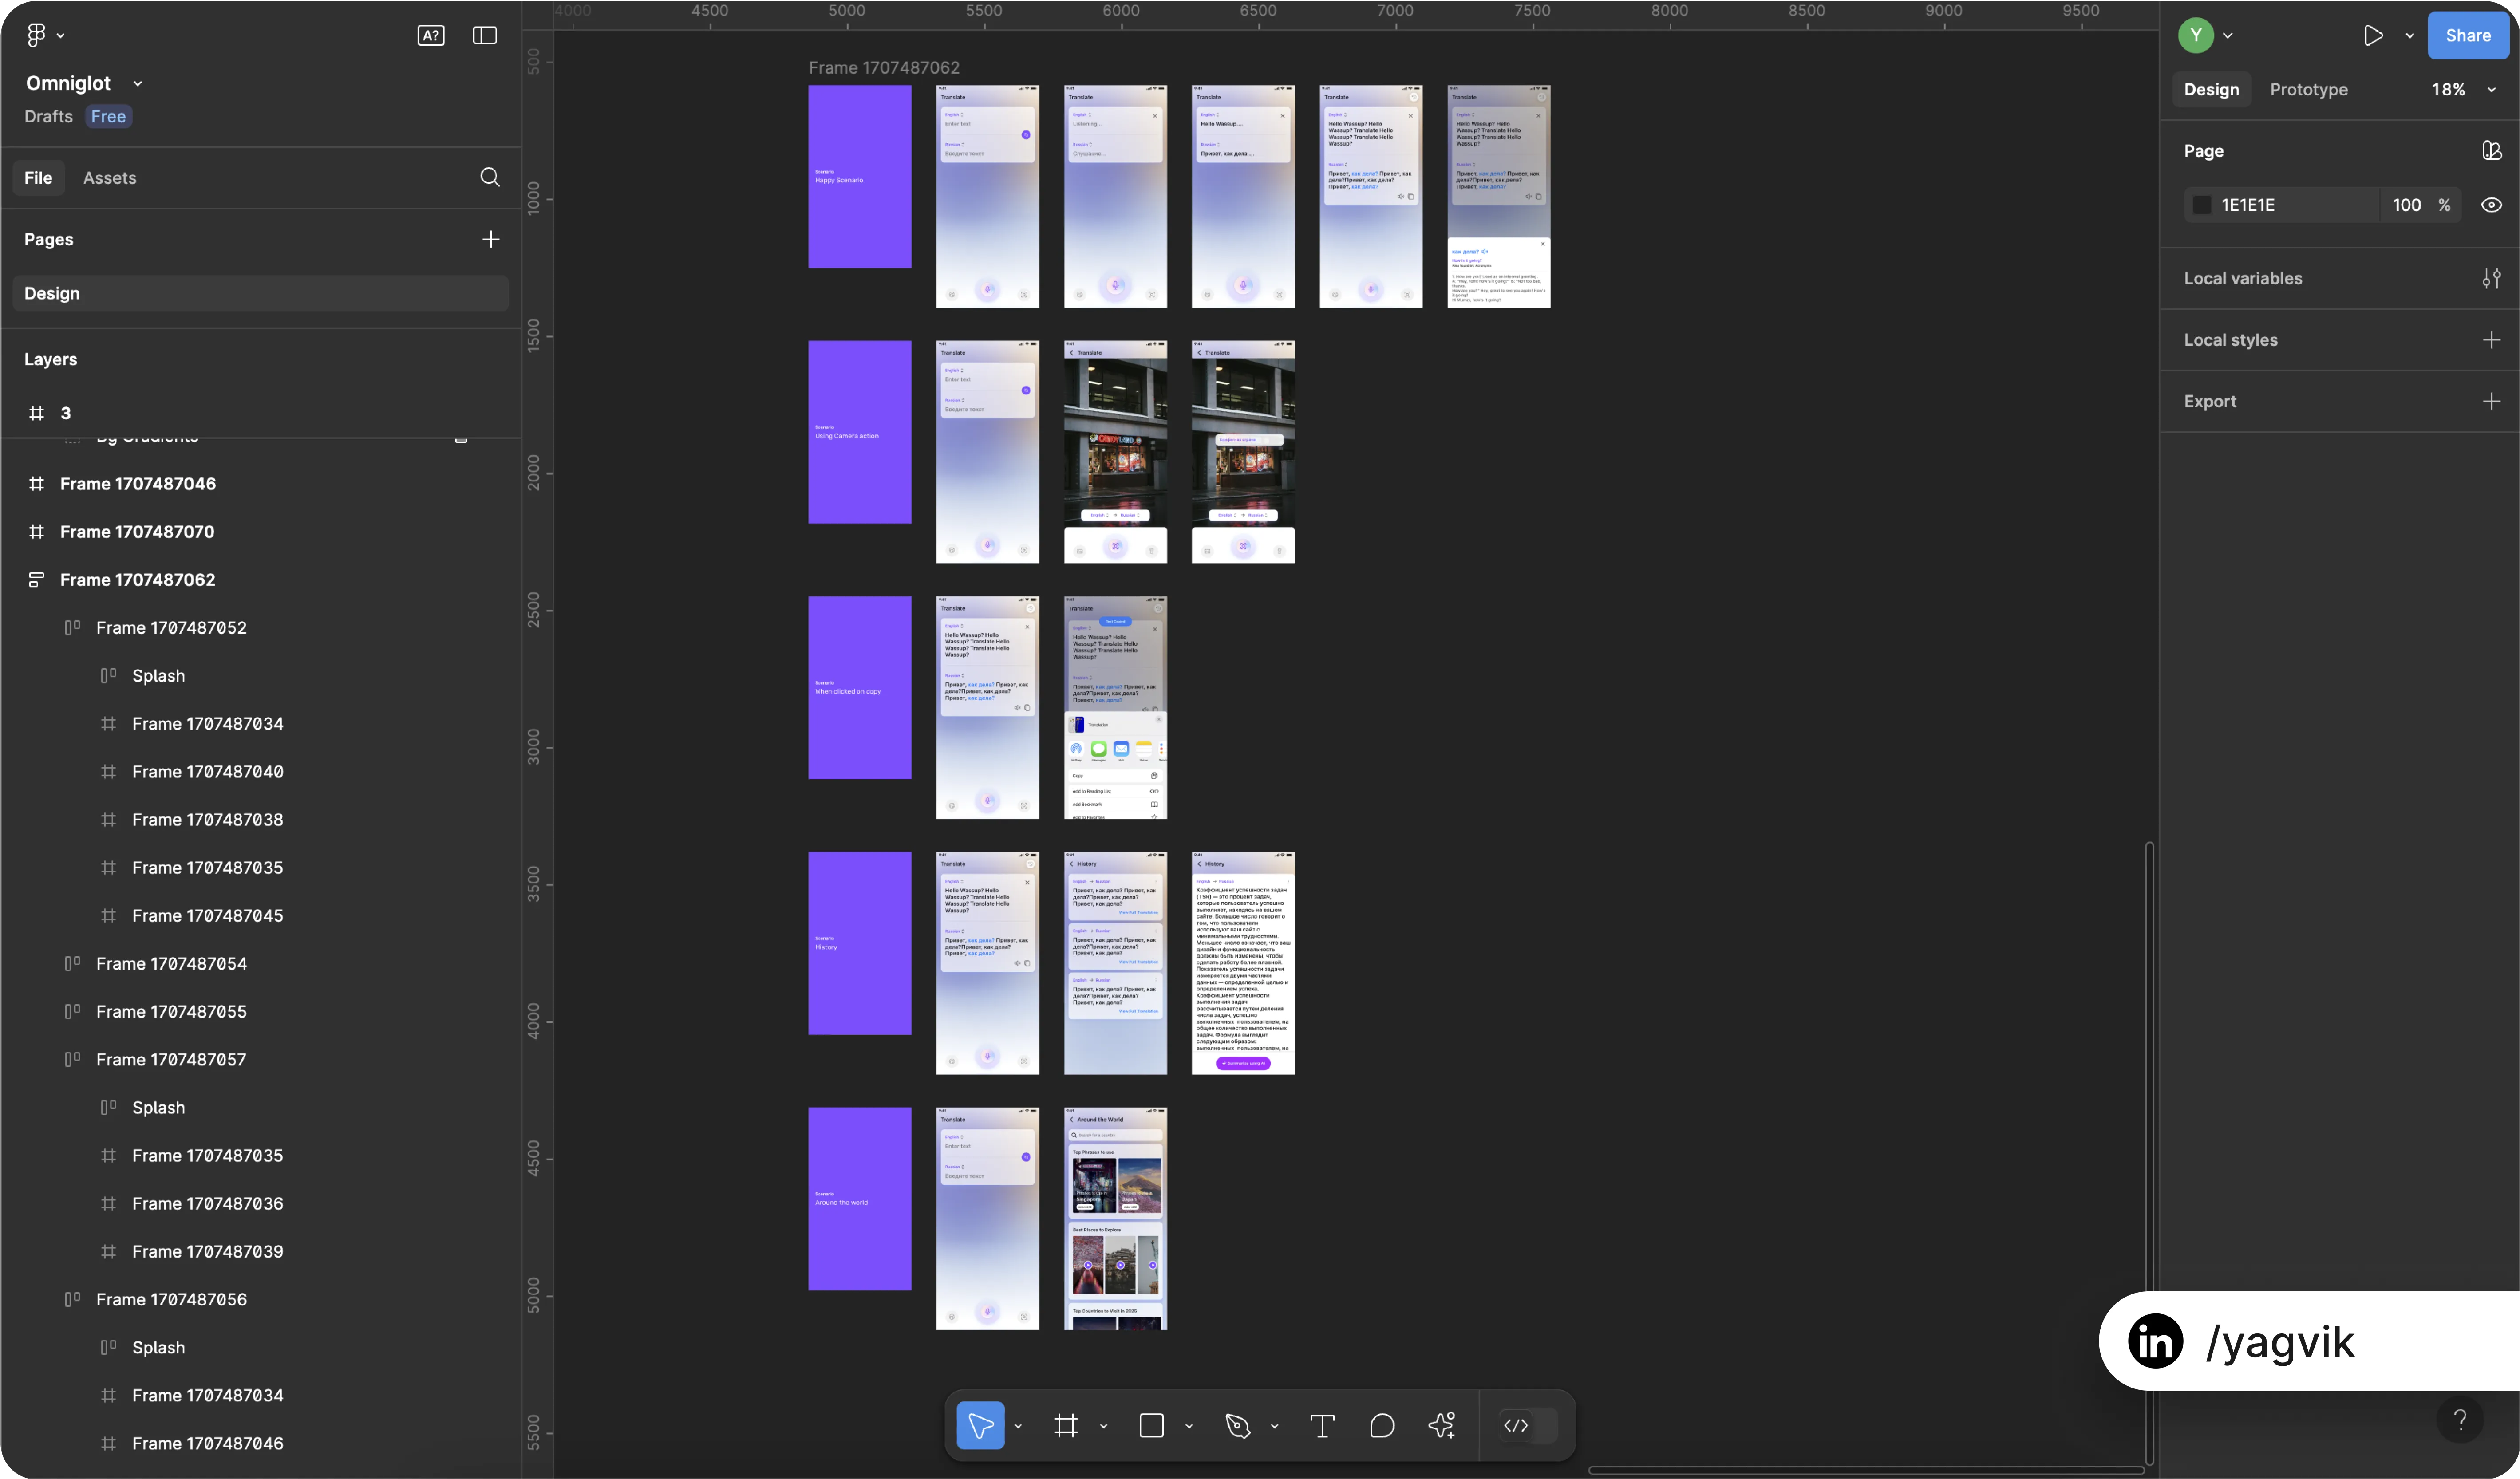2520x1479 pixels.
Task: Select the Frame tool in bottom toolbar
Action: pos(1066,1425)
